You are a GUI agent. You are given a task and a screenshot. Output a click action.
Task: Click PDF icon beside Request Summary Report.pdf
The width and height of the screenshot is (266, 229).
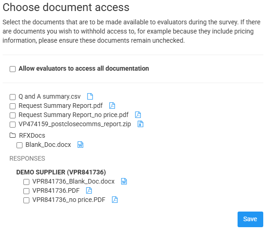(x=112, y=106)
